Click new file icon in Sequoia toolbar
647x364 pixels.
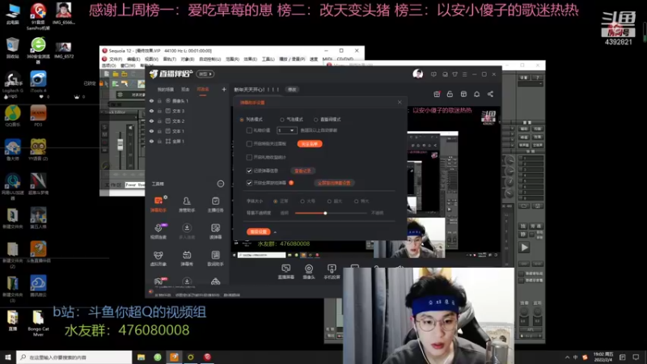click(x=107, y=74)
